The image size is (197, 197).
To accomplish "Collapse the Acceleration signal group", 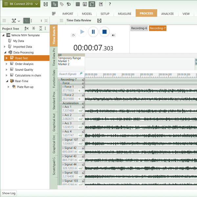I will click(61, 103).
